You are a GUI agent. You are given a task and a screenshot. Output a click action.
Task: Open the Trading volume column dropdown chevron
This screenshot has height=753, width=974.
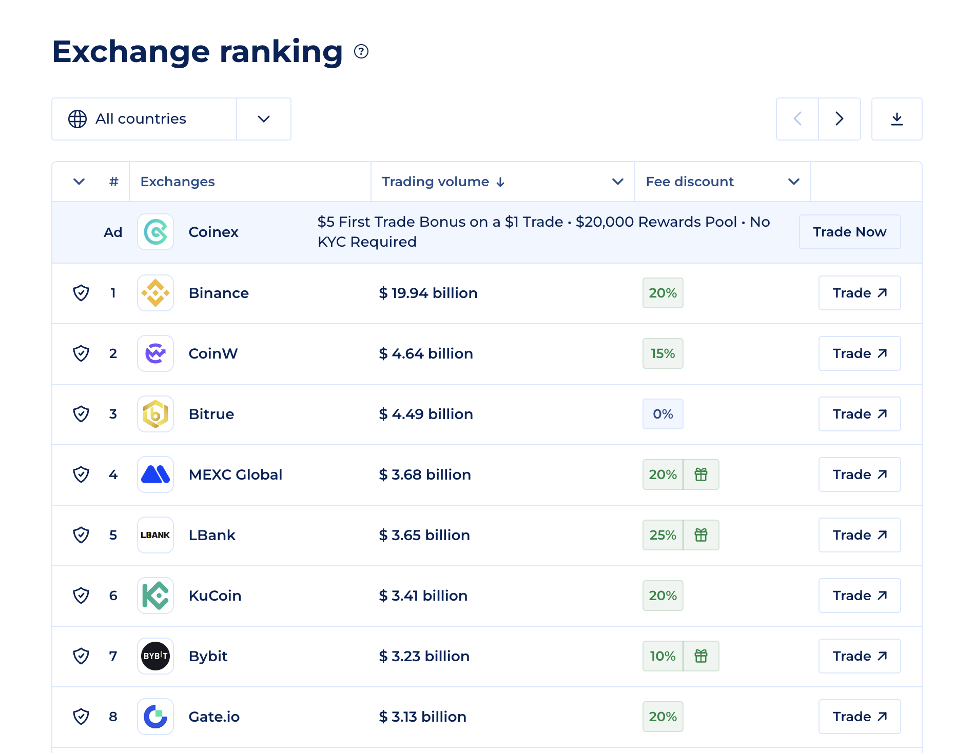click(618, 182)
